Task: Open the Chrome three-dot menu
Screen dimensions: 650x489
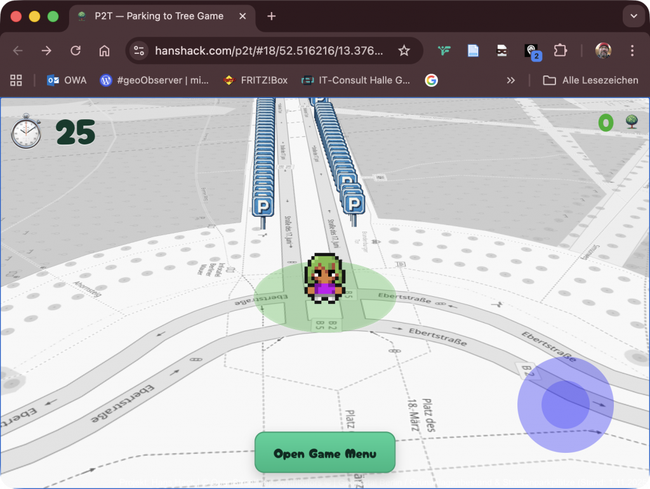Action: click(632, 51)
